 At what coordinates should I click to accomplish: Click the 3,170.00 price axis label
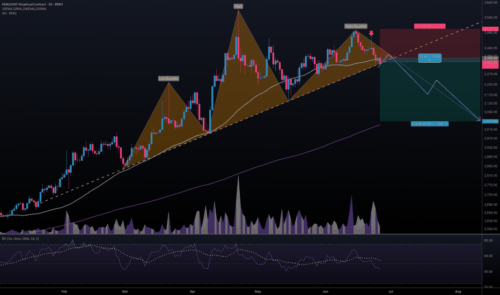click(x=490, y=95)
